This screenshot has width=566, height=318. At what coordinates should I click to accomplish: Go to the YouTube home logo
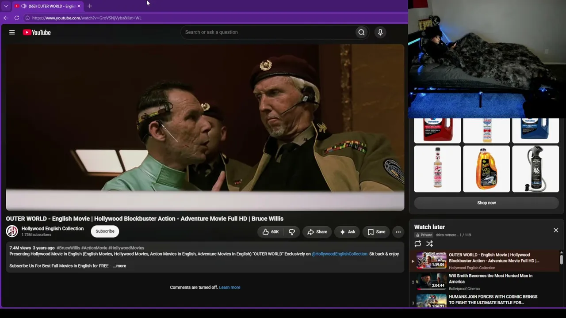[37, 32]
